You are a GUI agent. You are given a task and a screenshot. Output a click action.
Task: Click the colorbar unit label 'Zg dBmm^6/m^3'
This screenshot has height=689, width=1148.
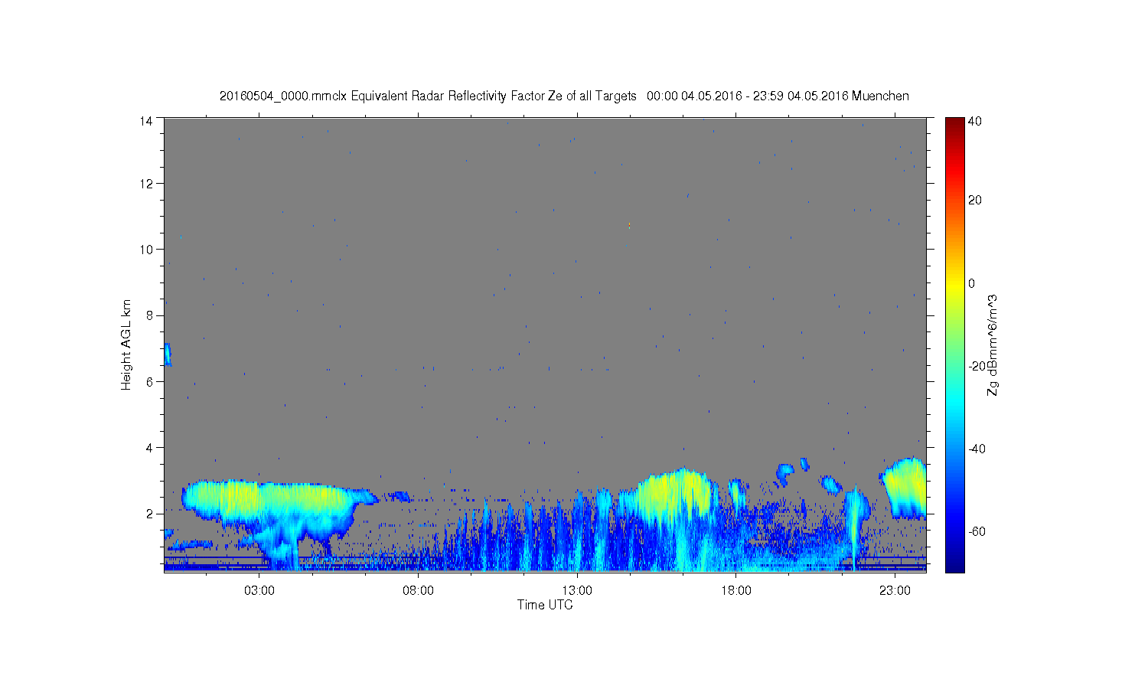pos(993,344)
